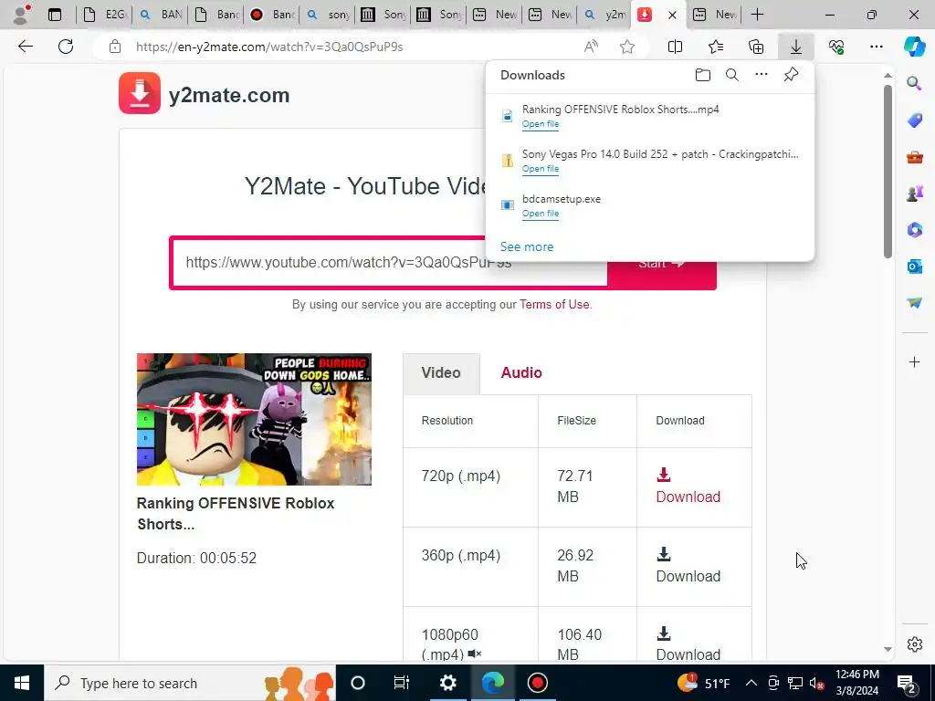This screenshot has height=701, width=935.
Task: Open the Favorites list icon
Action: 716,47
